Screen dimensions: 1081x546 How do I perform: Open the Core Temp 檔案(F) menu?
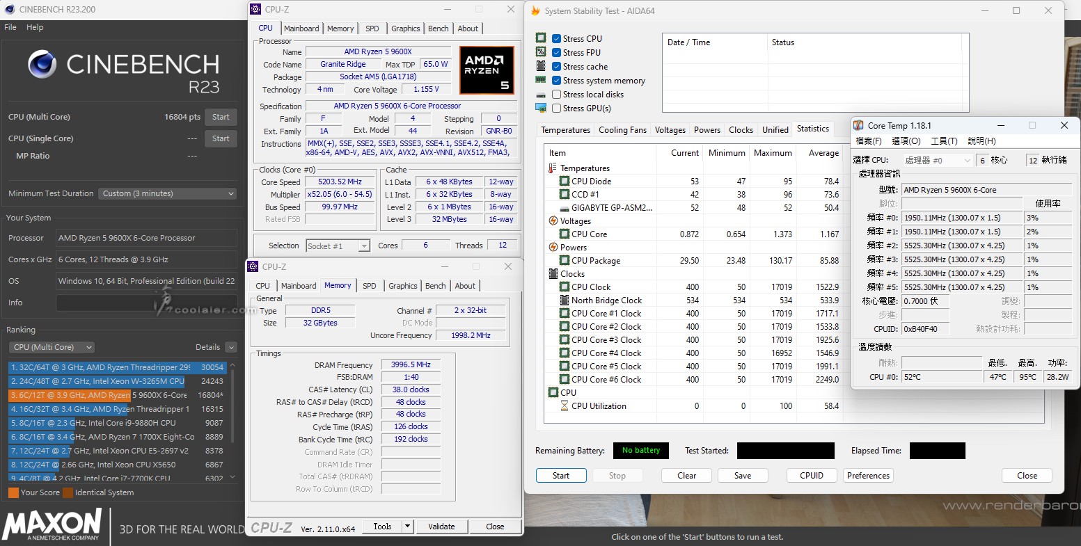point(869,141)
